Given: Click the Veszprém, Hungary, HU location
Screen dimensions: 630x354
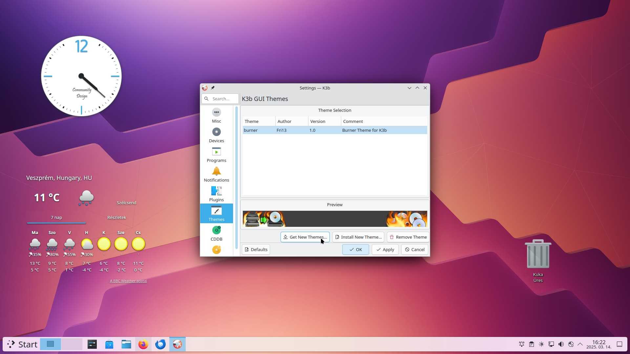Looking at the screenshot, I should tap(59, 178).
